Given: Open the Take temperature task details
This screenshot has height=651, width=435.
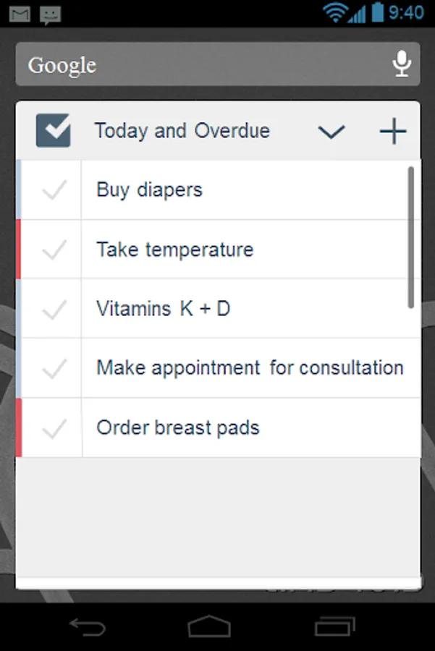Looking at the screenshot, I should [x=175, y=250].
